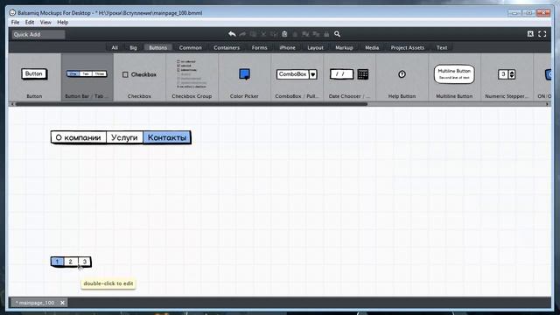Select the Date Chooser calendar icon
This screenshot has height=315, width=560.
[x=363, y=74]
